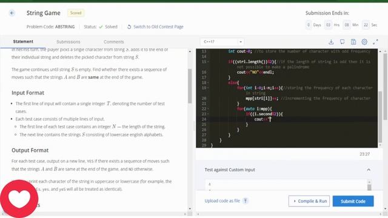Screen dimensions: 388x218
Task: Click the red heart reaction icon
Action: coord(19,199)
